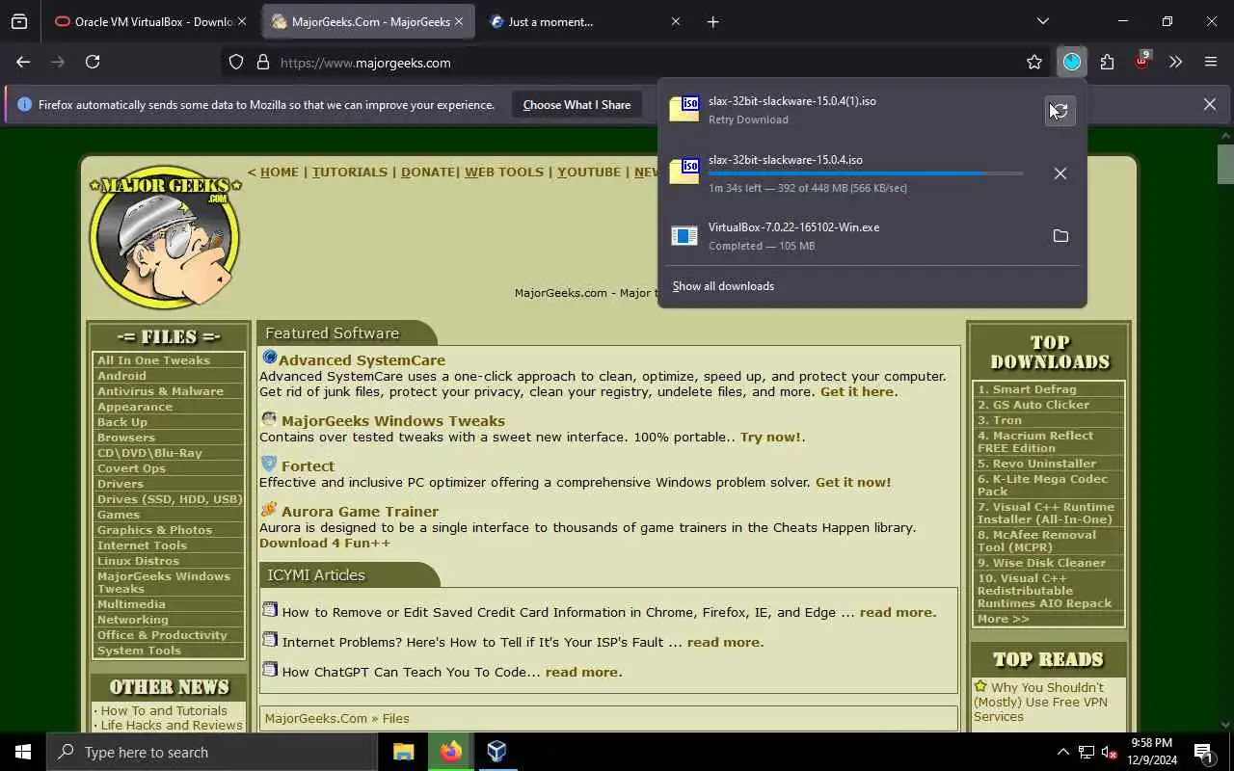Open folder containing VirtualBox-7.0.22 installer
Screen dimensions: 1234x771
tap(1060, 236)
